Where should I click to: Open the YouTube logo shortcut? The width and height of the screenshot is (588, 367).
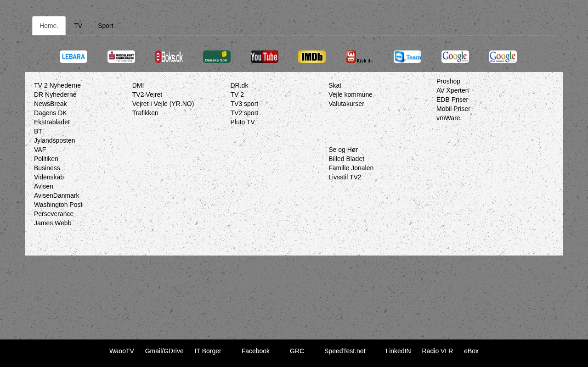[x=265, y=56]
